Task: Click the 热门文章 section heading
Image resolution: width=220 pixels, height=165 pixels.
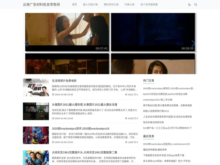Action: tap(148, 81)
